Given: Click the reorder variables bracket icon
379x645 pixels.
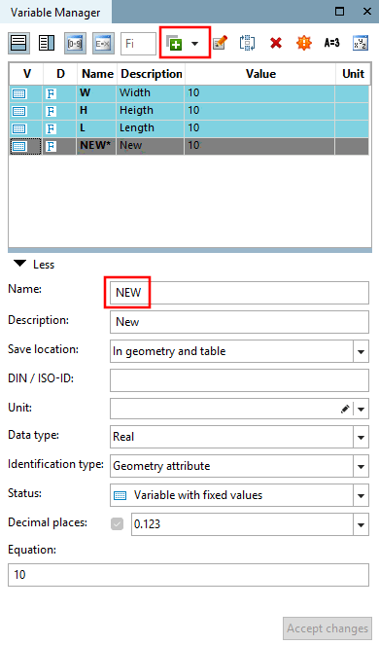Looking at the screenshot, I should (x=247, y=43).
